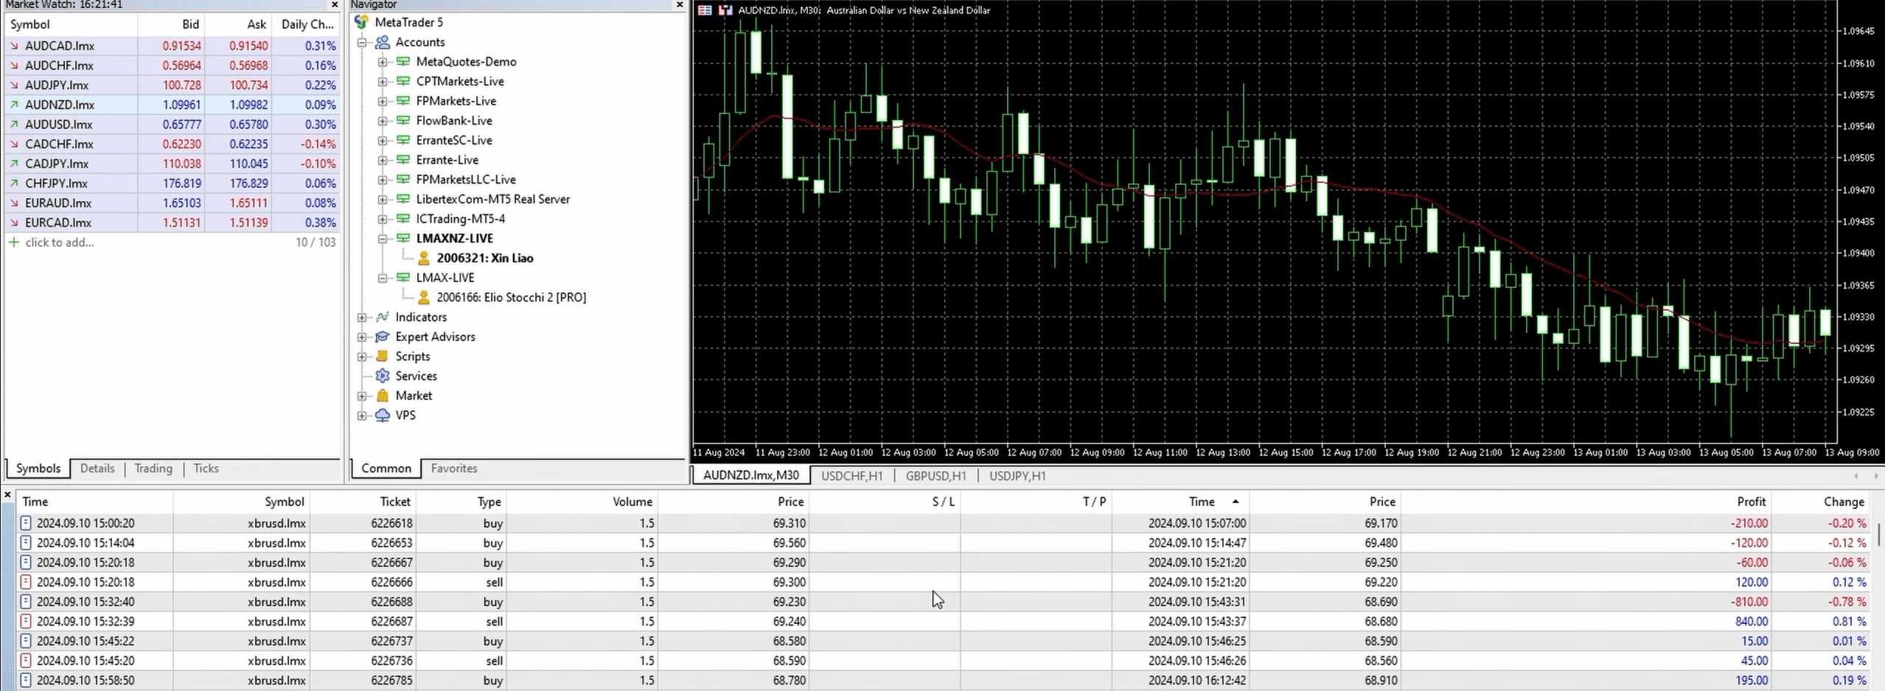Viewport: 1885px width, 691px height.
Task: Collapse the Accounts tree node
Action: click(x=362, y=43)
